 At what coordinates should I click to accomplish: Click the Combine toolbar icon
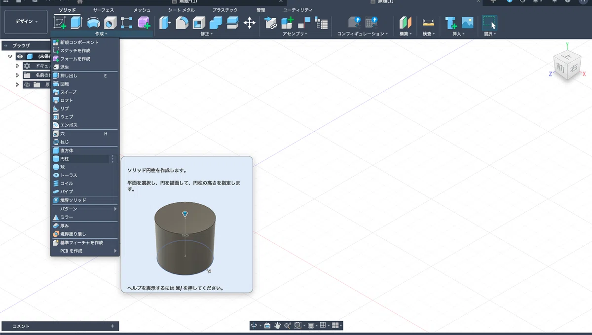tap(216, 23)
